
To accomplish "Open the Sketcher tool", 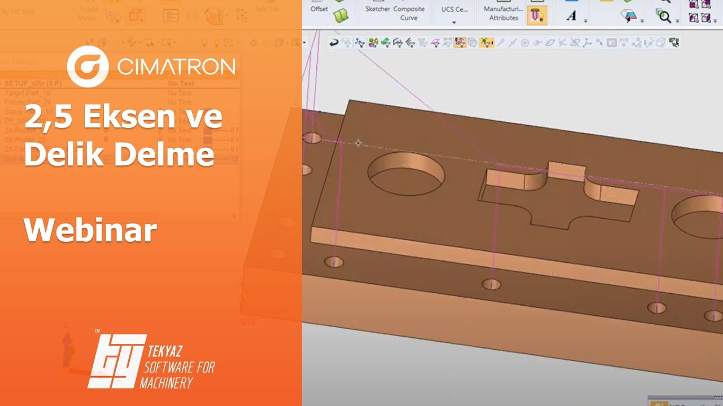I will [x=378, y=9].
